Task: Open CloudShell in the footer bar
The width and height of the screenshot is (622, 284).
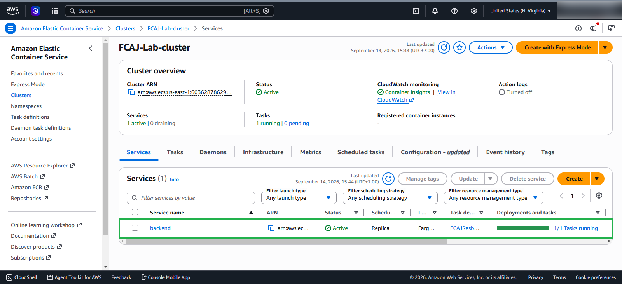Action: (22, 277)
